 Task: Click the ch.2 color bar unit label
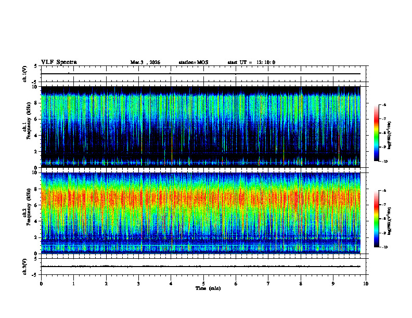(x=390, y=221)
